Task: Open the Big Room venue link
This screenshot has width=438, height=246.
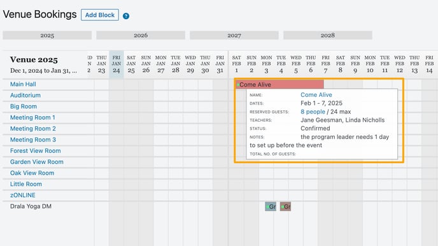Action: click(24, 106)
